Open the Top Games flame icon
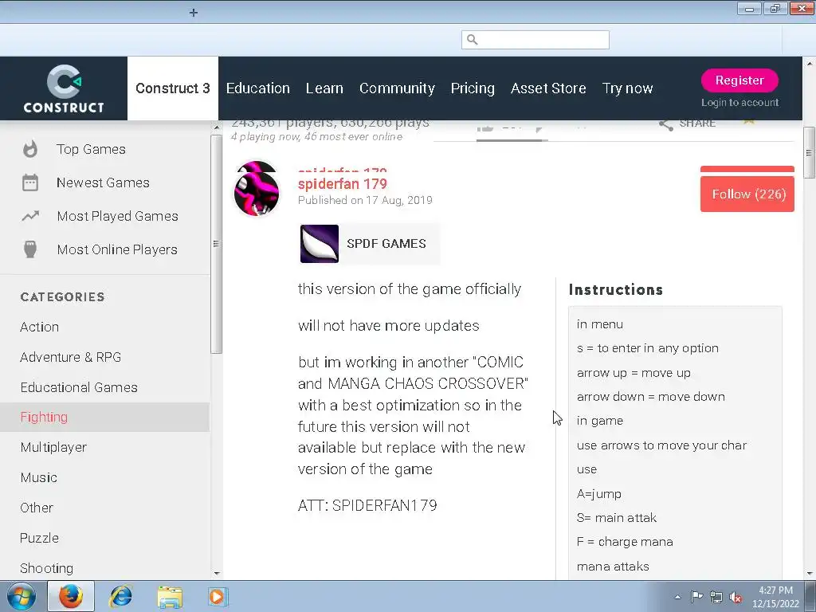The image size is (816, 612). (30, 149)
